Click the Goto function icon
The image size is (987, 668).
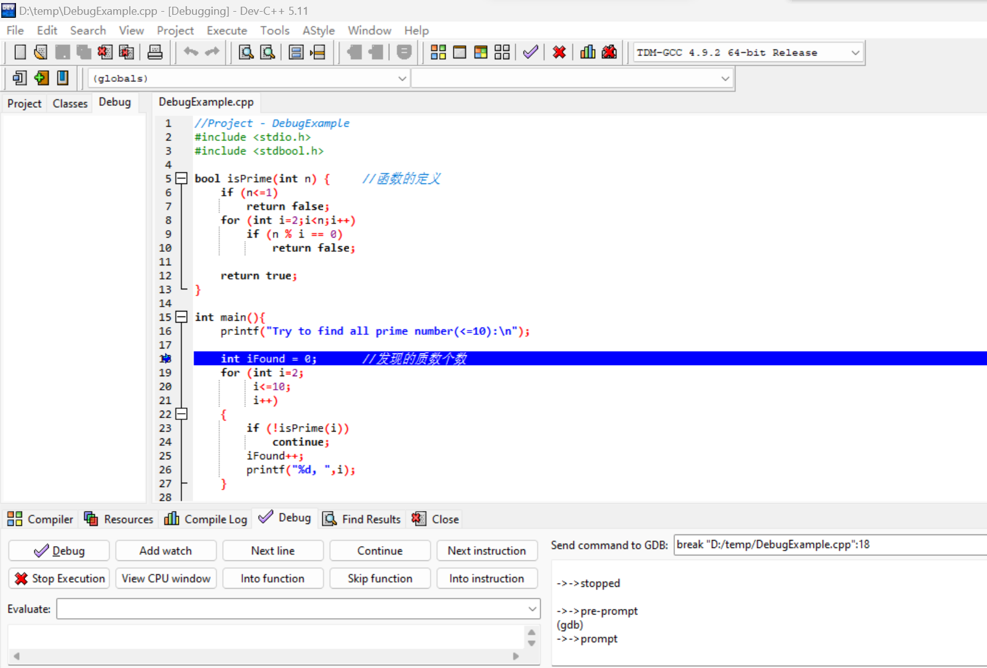(296, 52)
